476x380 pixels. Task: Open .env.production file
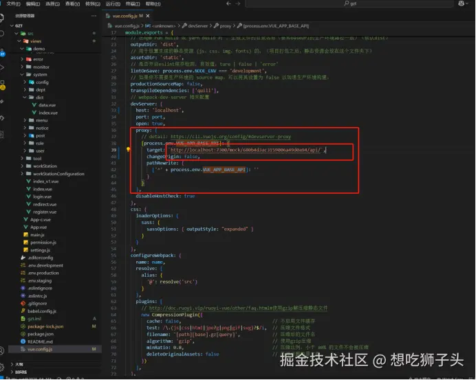click(x=43, y=273)
